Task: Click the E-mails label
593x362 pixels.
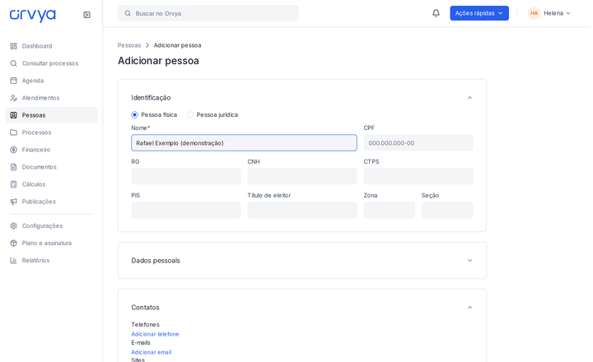Action: click(141, 343)
